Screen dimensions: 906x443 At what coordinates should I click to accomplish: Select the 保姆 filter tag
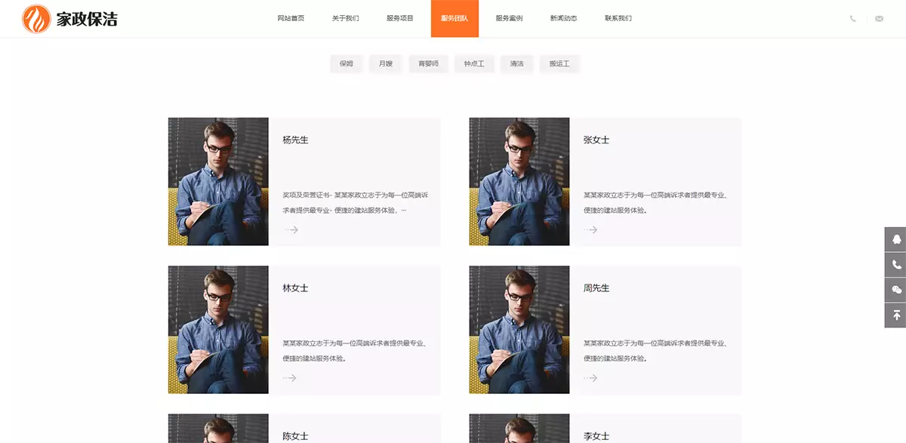tap(347, 63)
